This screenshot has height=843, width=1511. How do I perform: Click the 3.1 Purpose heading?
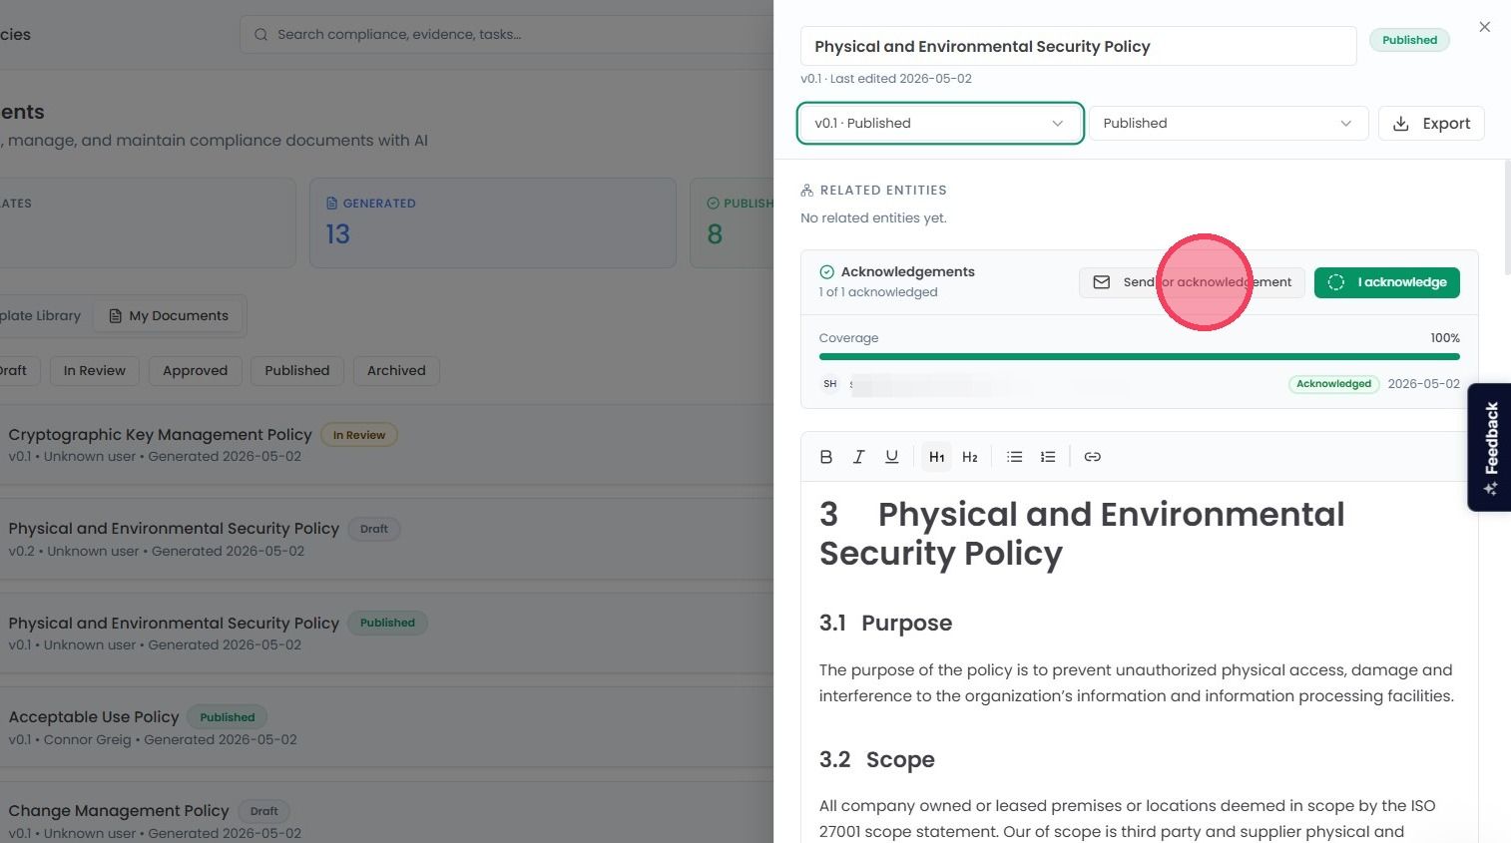click(x=885, y=624)
